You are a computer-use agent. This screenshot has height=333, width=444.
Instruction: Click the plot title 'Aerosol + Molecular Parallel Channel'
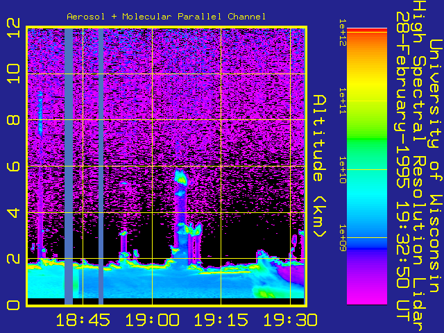[166, 17]
